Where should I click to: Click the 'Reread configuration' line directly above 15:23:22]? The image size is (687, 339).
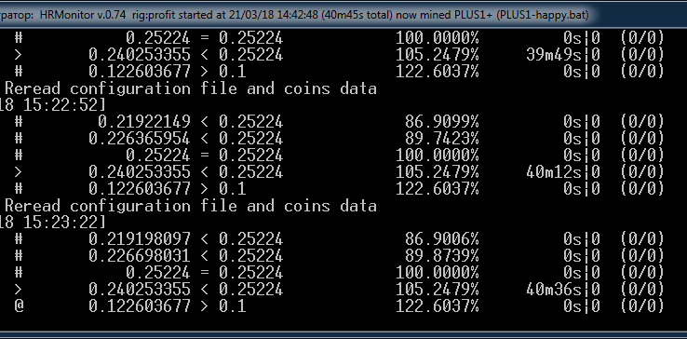coord(191,206)
